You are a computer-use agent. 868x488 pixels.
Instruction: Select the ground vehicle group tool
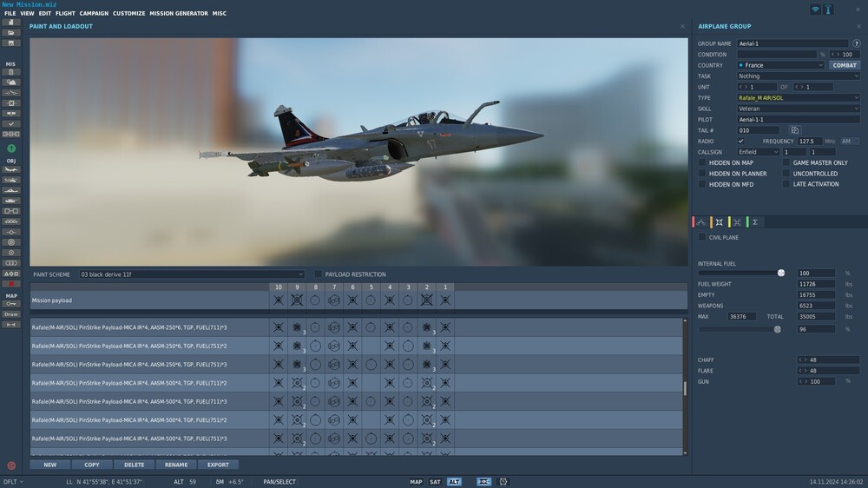click(x=11, y=201)
